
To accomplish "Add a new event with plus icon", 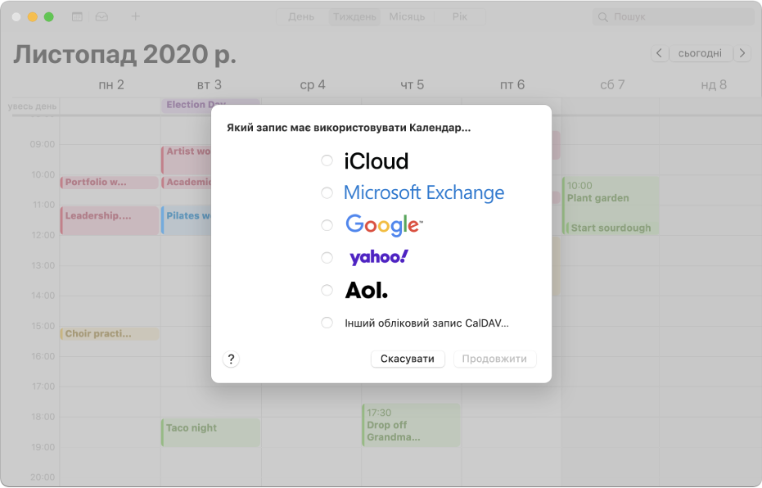I will click(136, 16).
